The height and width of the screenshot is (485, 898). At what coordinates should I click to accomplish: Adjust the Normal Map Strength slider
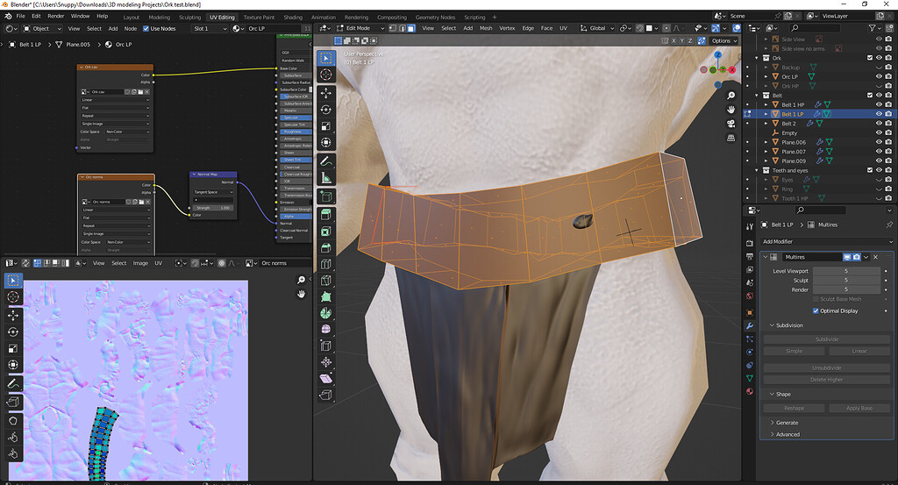click(213, 208)
